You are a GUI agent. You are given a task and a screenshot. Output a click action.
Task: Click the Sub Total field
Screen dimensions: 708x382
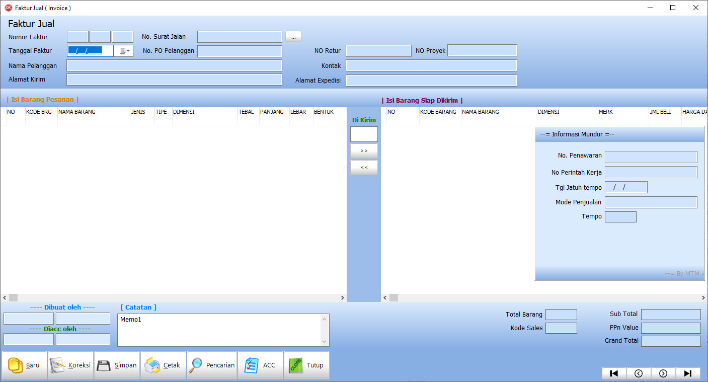[x=671, y=315]
